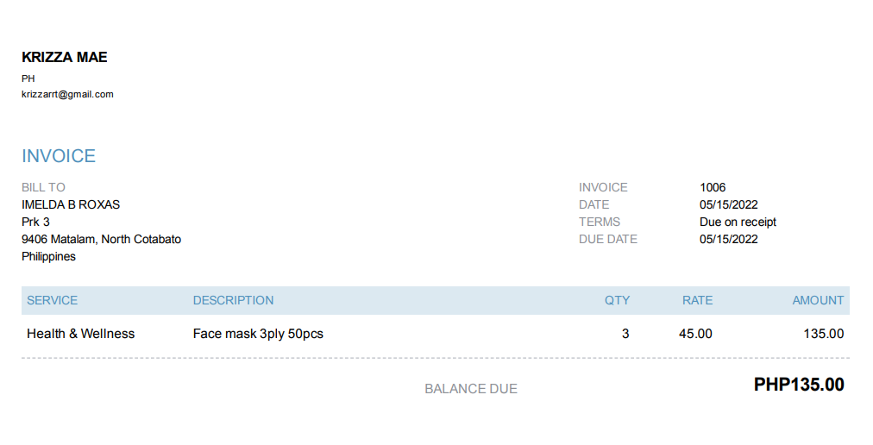Screen dimensions: 873x445
Task: Click the QTY column header
Action: [617, 300]
